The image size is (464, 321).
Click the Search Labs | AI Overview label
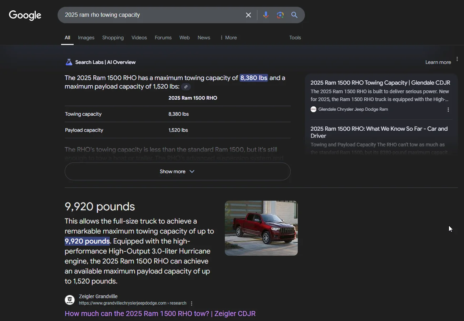pos(105,62)
